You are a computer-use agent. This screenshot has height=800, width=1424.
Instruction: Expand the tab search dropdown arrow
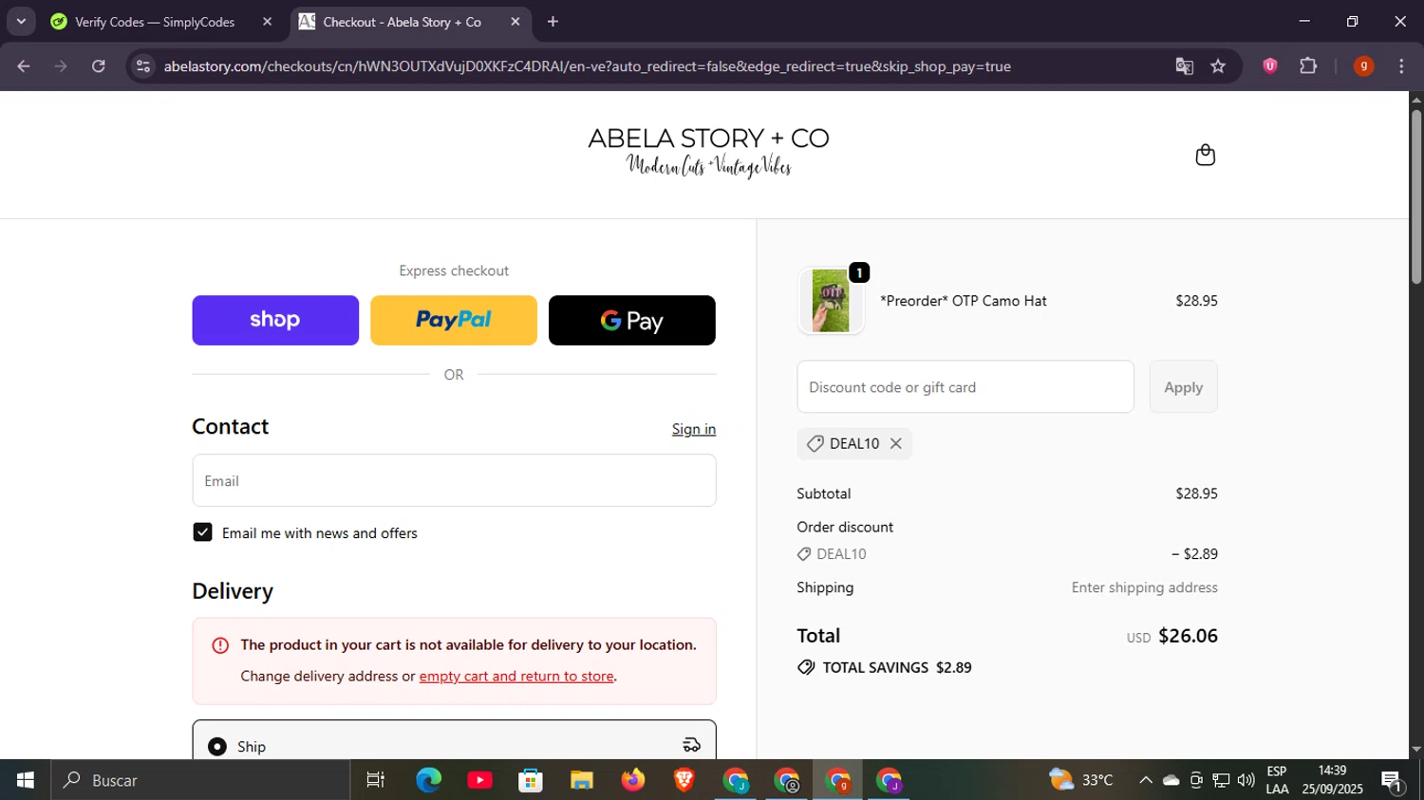pos(21,22)
